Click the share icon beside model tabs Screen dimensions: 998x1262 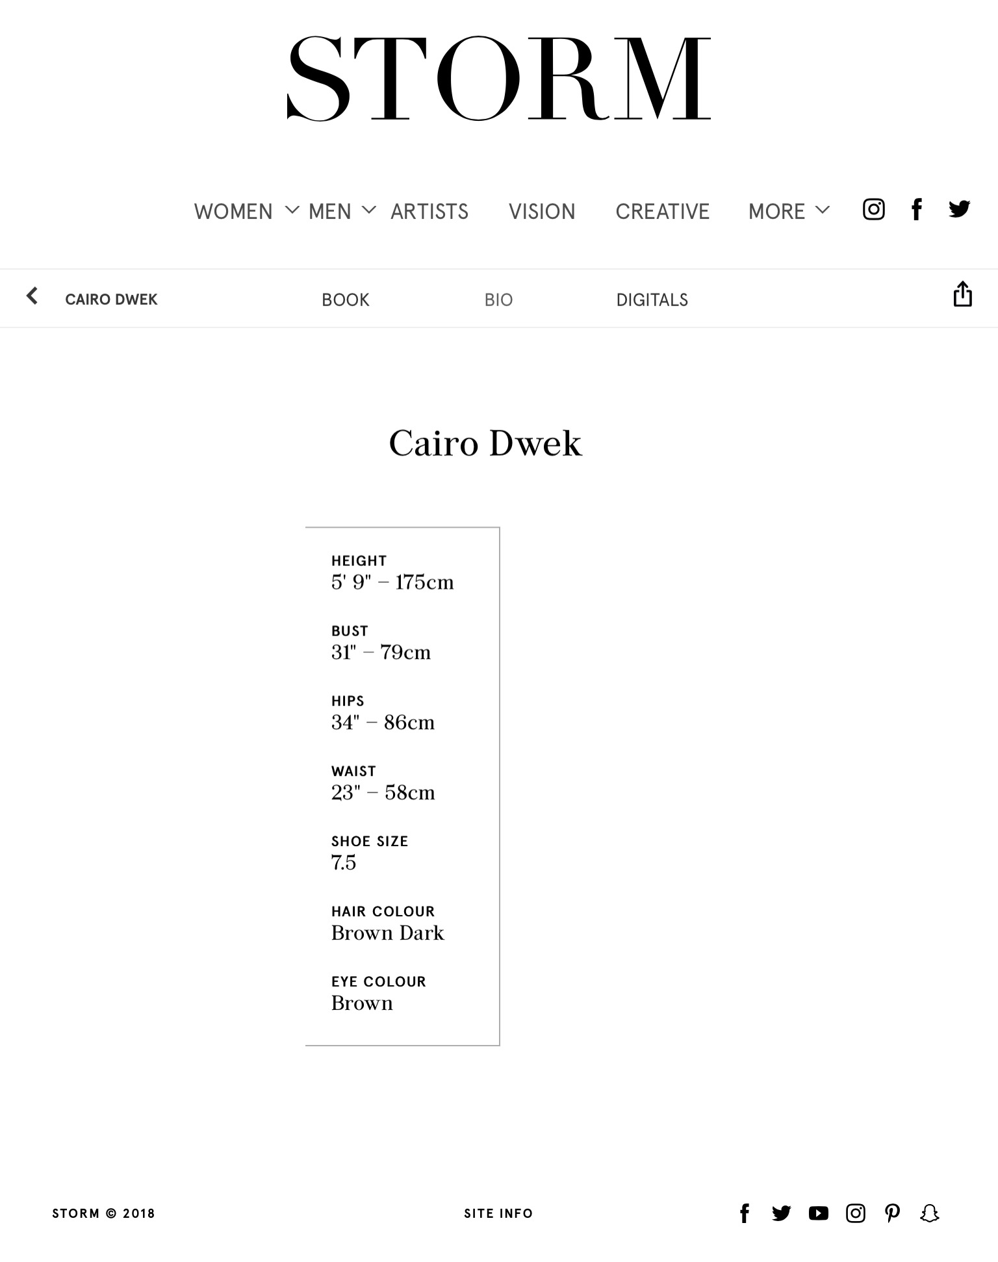[962, 294]
